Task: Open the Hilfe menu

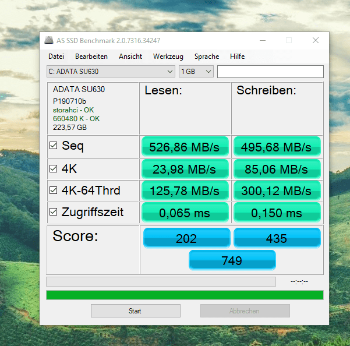Action: tap(237, 57)
